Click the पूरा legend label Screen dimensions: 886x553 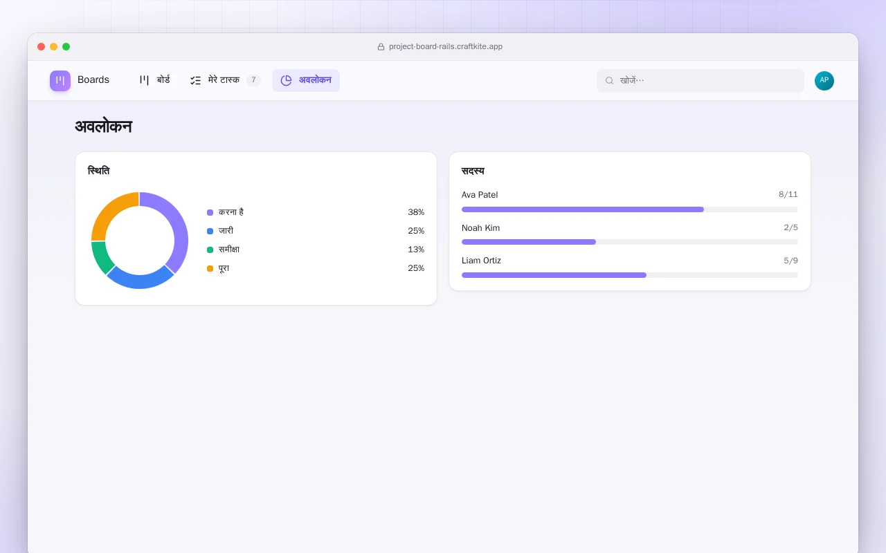pos(224,268)
